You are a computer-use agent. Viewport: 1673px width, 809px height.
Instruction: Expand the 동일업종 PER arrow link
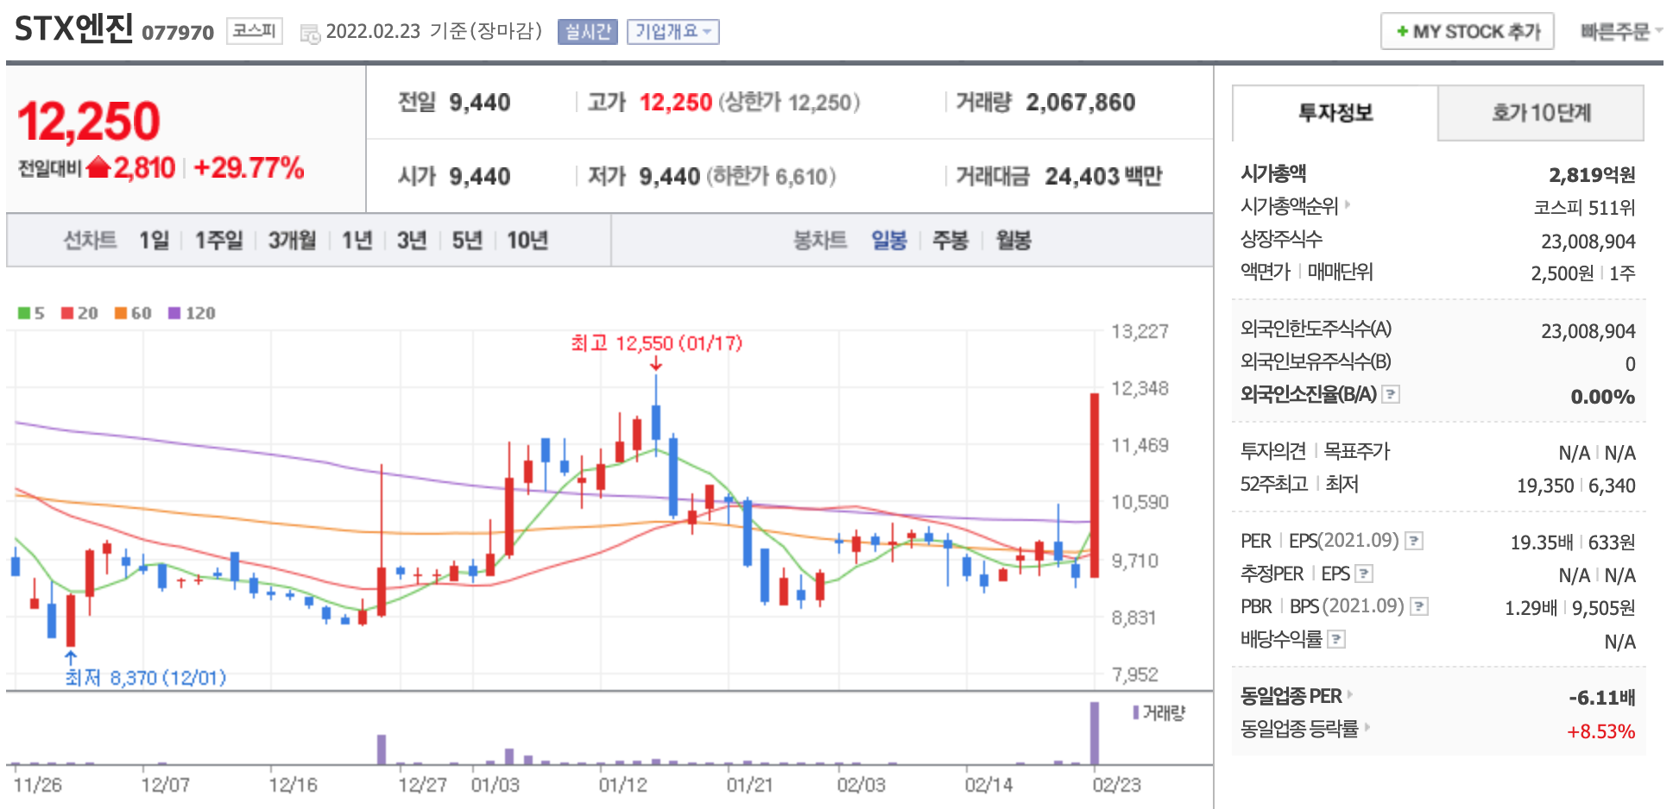click(1349, 694)
